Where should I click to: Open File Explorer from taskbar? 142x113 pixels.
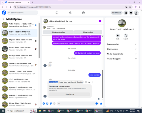point(40,111)
